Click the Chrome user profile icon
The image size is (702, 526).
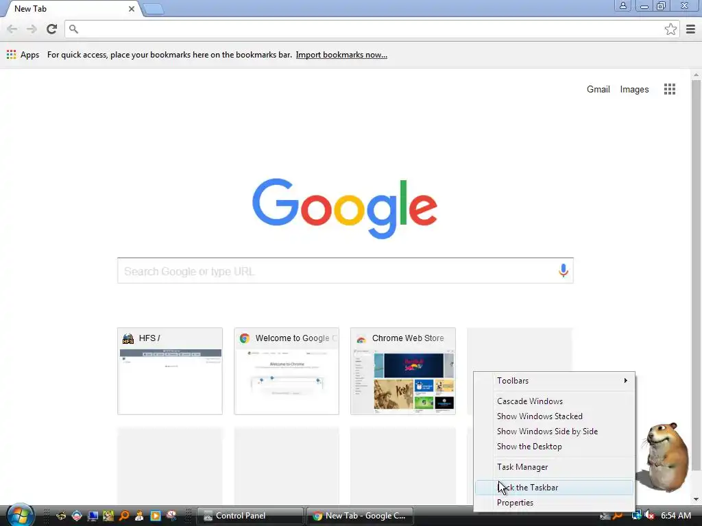tap(622, 5)
